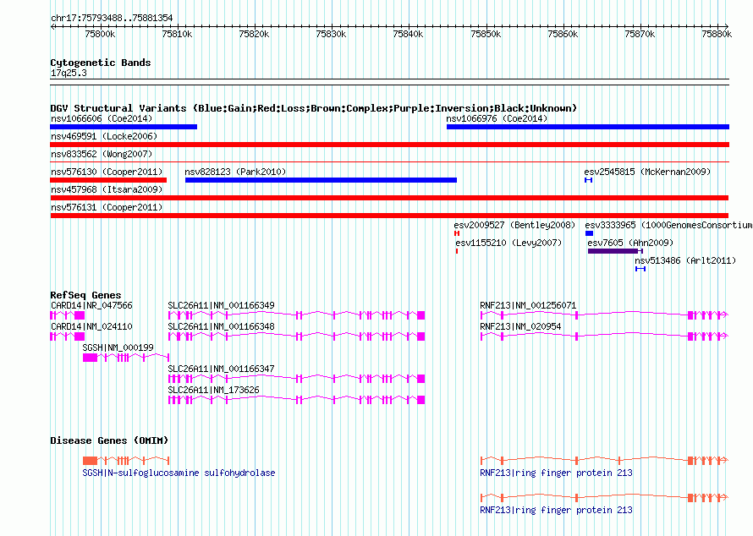Click the 17q25.3 band label

pyautogui.click(x=69, y=73)
